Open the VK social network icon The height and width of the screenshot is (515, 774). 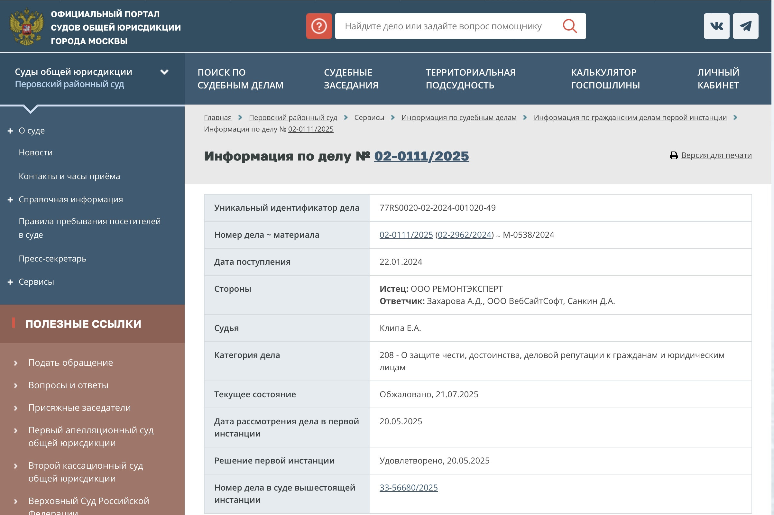(716, 26)
